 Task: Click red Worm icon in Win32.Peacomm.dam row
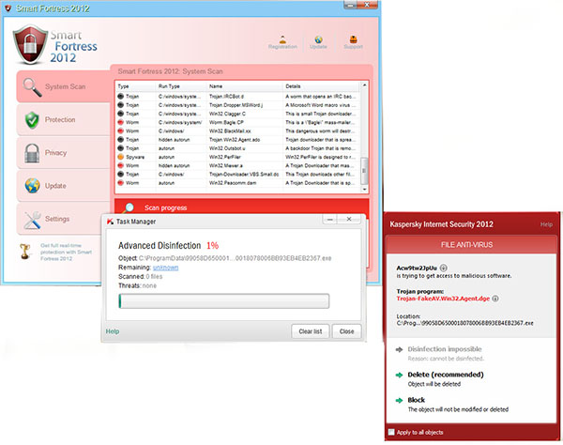120,183
